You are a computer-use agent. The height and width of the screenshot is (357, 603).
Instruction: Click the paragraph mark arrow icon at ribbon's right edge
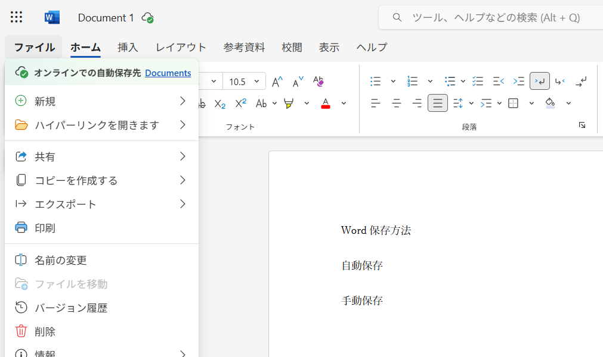[x=581, y=82]
